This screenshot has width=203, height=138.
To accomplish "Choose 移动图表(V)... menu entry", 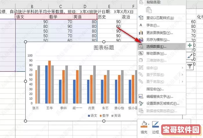I will pyautogui.click(x=161, y=53).
